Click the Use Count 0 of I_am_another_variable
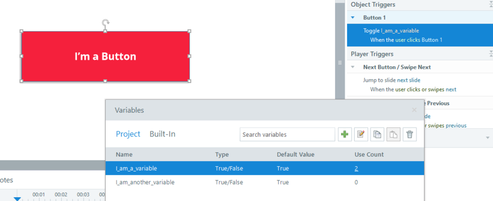 click(x=356, y=182)
